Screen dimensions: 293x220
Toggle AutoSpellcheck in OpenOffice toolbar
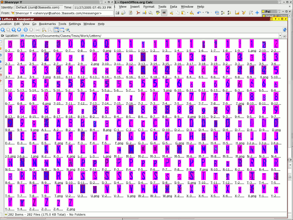(x=164, y=12)
